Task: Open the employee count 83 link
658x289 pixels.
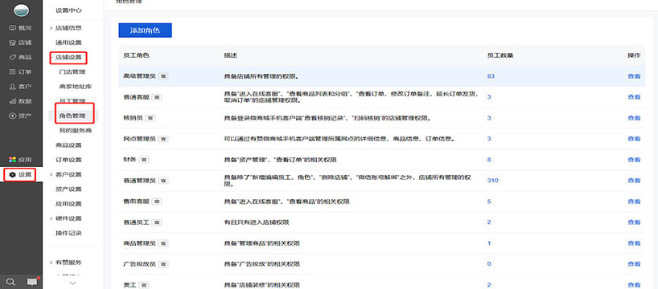Action: 491,76
